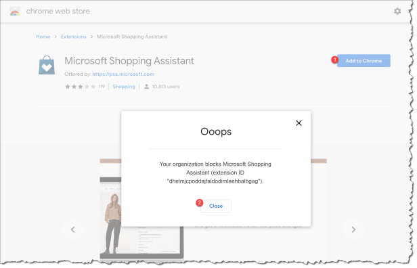The width and height of the screenshot is (417, 268).
Task: Close the Ooops dialog with X
Action: [x=299, y=123]
